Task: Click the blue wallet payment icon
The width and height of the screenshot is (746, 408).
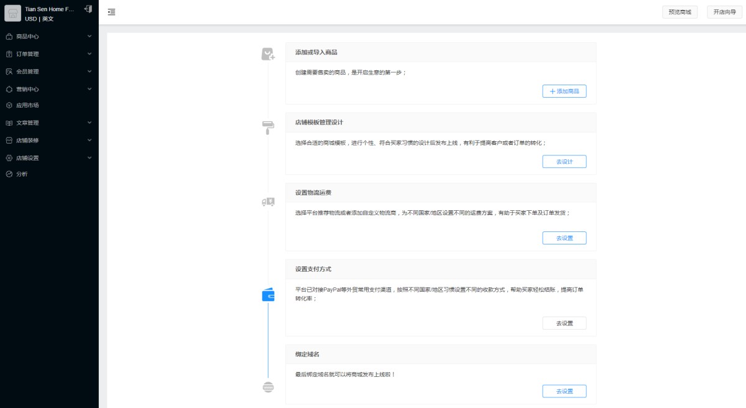Action: click(268, 295)
